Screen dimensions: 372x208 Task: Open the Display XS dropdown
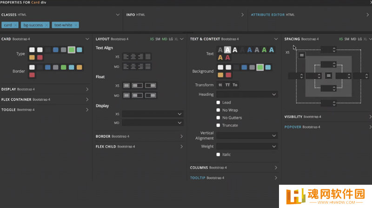(x=153, y=114)
